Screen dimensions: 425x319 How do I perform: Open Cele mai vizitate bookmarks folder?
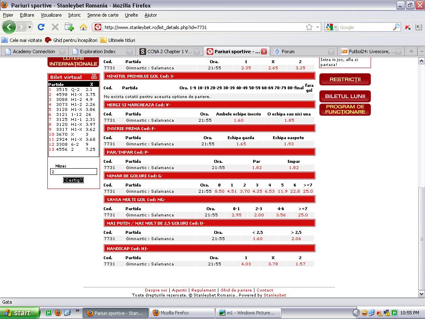pos(22,40)
